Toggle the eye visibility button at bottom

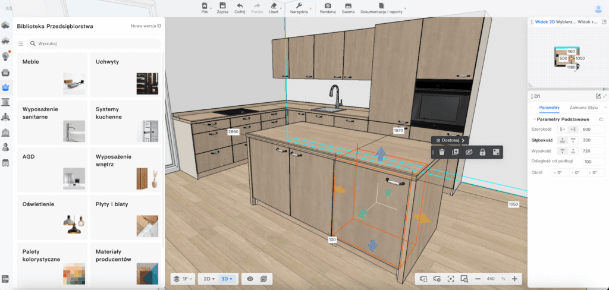pyautogui.click(x=250, y=279)
